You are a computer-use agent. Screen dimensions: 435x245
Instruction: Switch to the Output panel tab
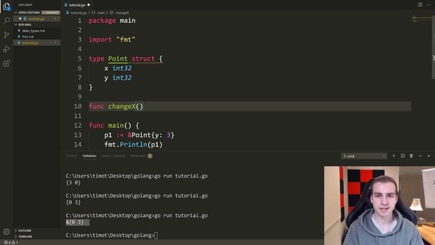[71, 156]
